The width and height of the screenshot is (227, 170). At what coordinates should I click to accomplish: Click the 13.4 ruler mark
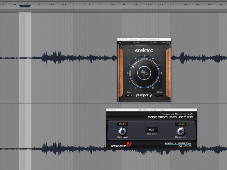pyautogui.click(x=209, y=4)
